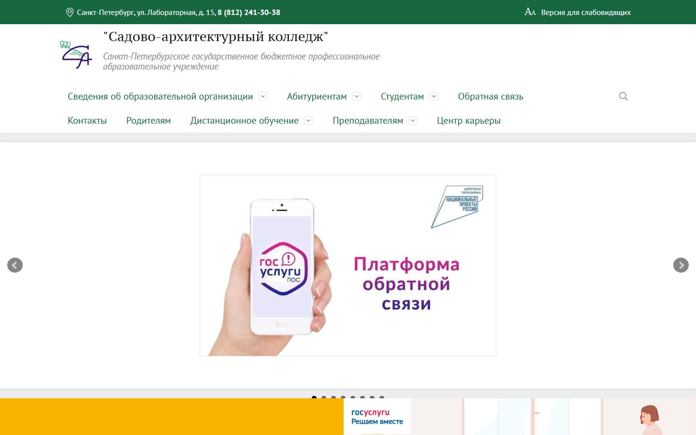
Task: Go to previous slide with left arrow
Action: (x=15, y=265)
